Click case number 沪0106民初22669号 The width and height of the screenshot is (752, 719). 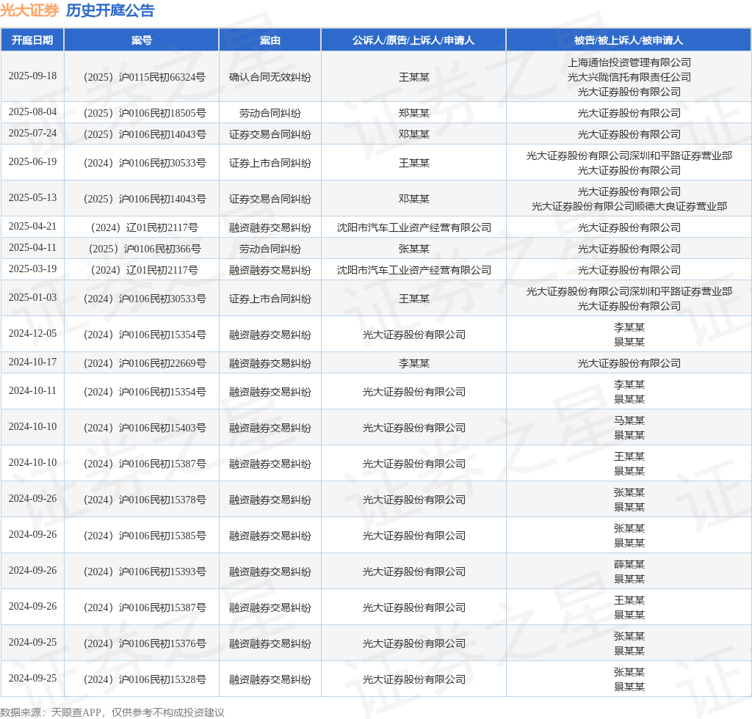pyautogui.click(x=145, y=363)
